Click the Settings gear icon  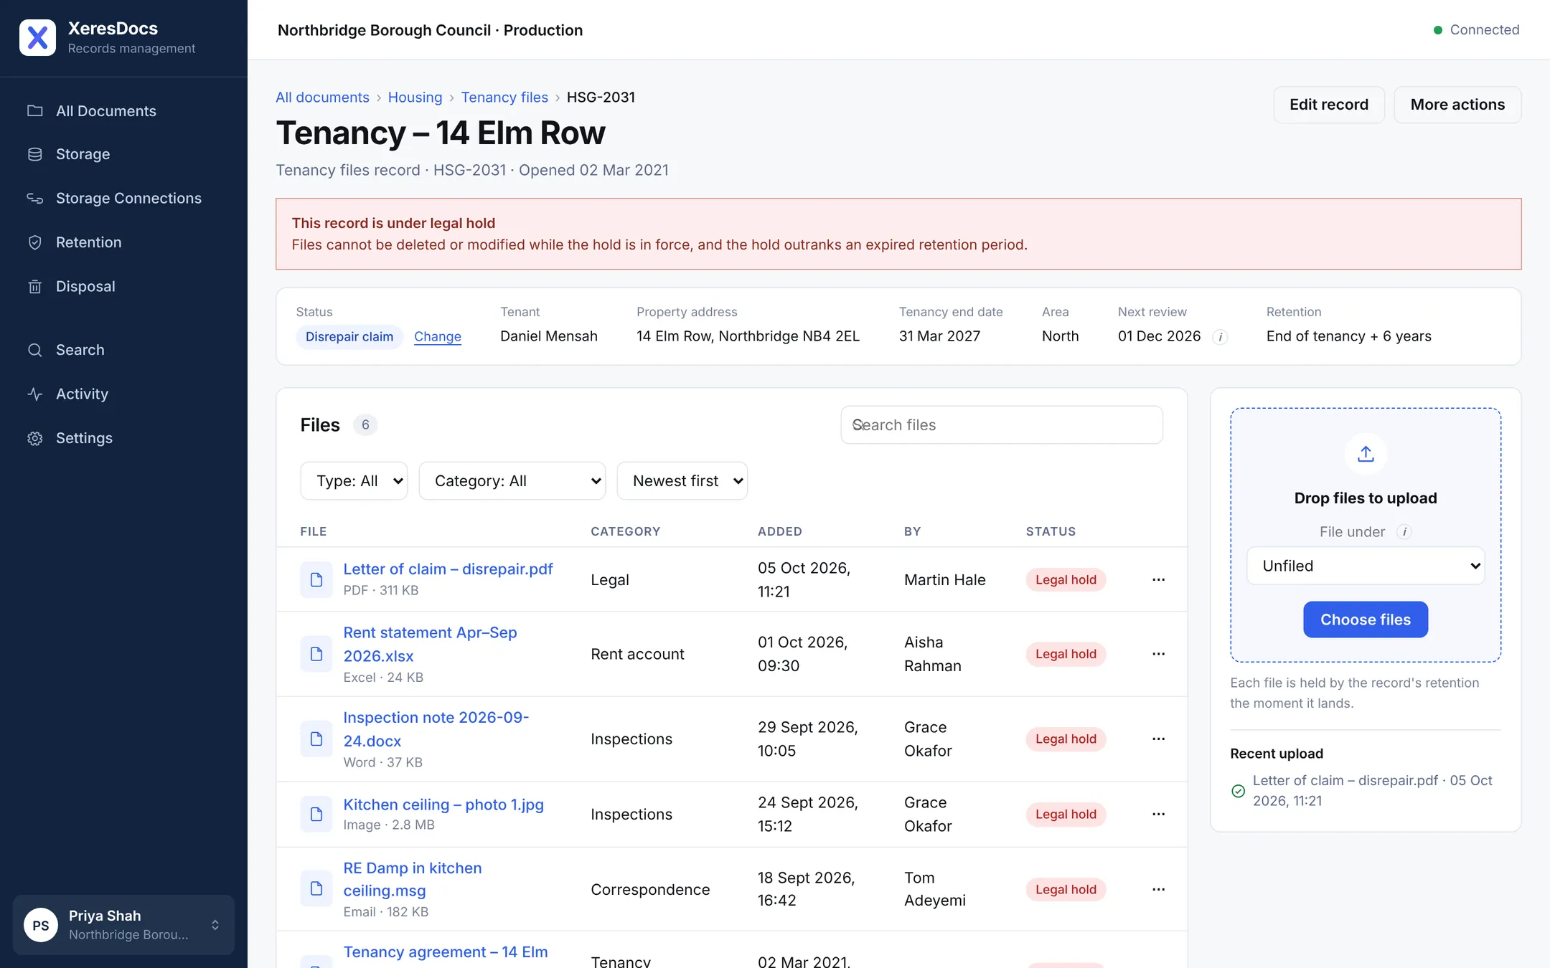click(34, 438)
